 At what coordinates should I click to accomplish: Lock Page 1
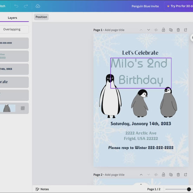point(163,30)
